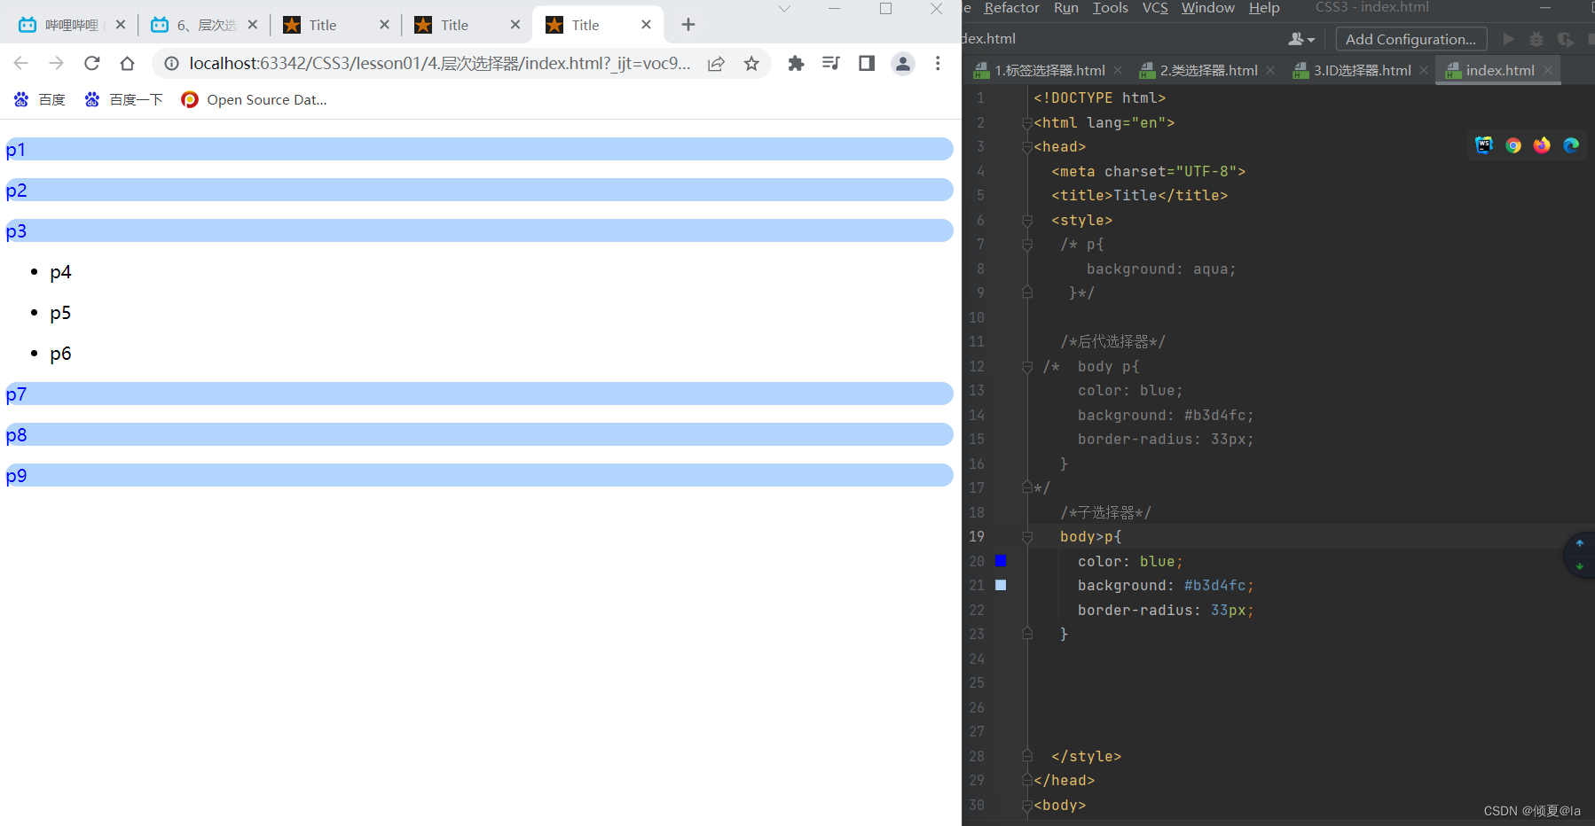Open the Tools menu in the IDE
The width and height of the screenshot is (1595, 826).
click(1111, 8)
